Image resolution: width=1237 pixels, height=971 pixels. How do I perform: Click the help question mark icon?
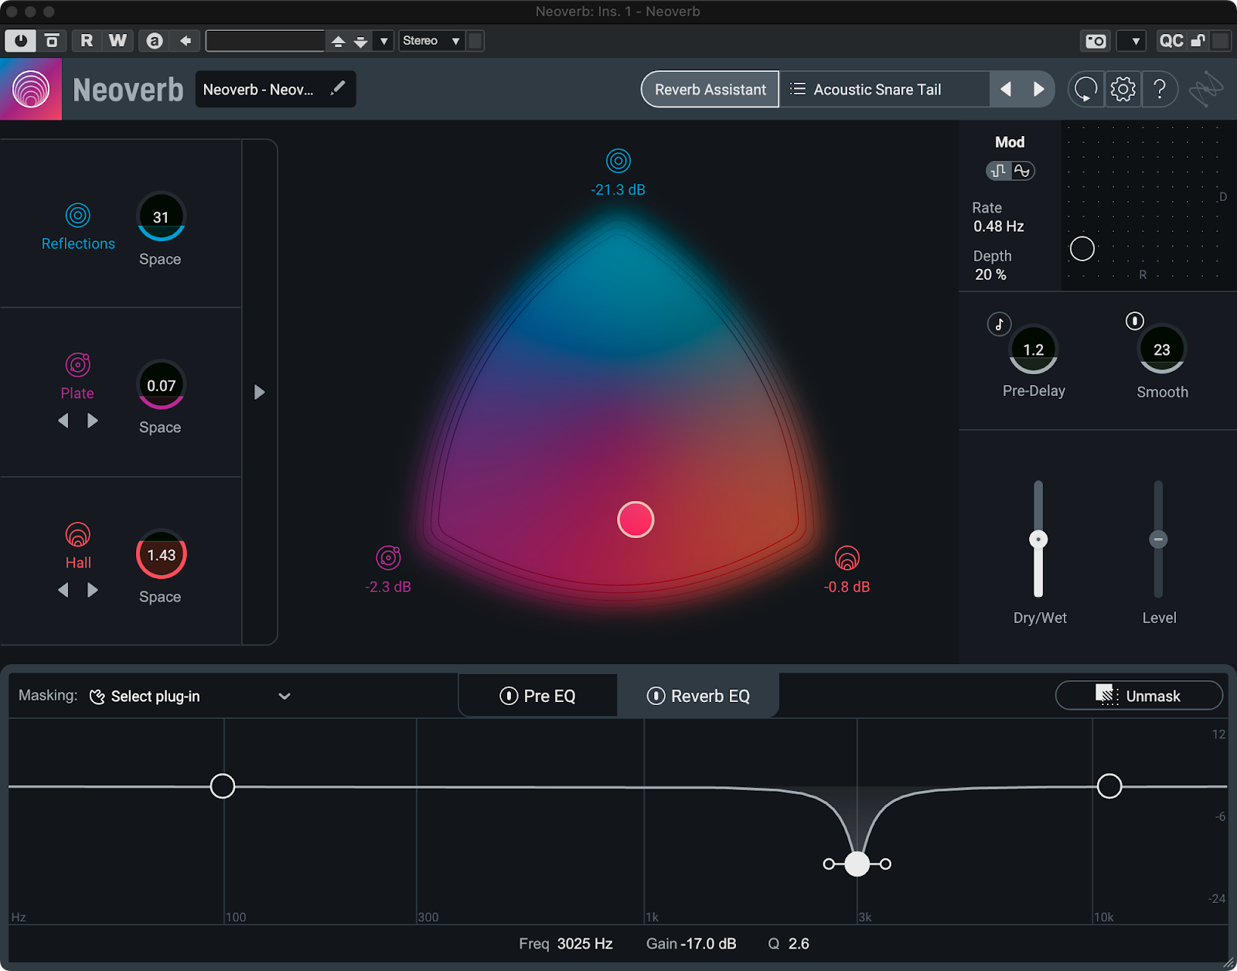click(x=1159, y=90)
